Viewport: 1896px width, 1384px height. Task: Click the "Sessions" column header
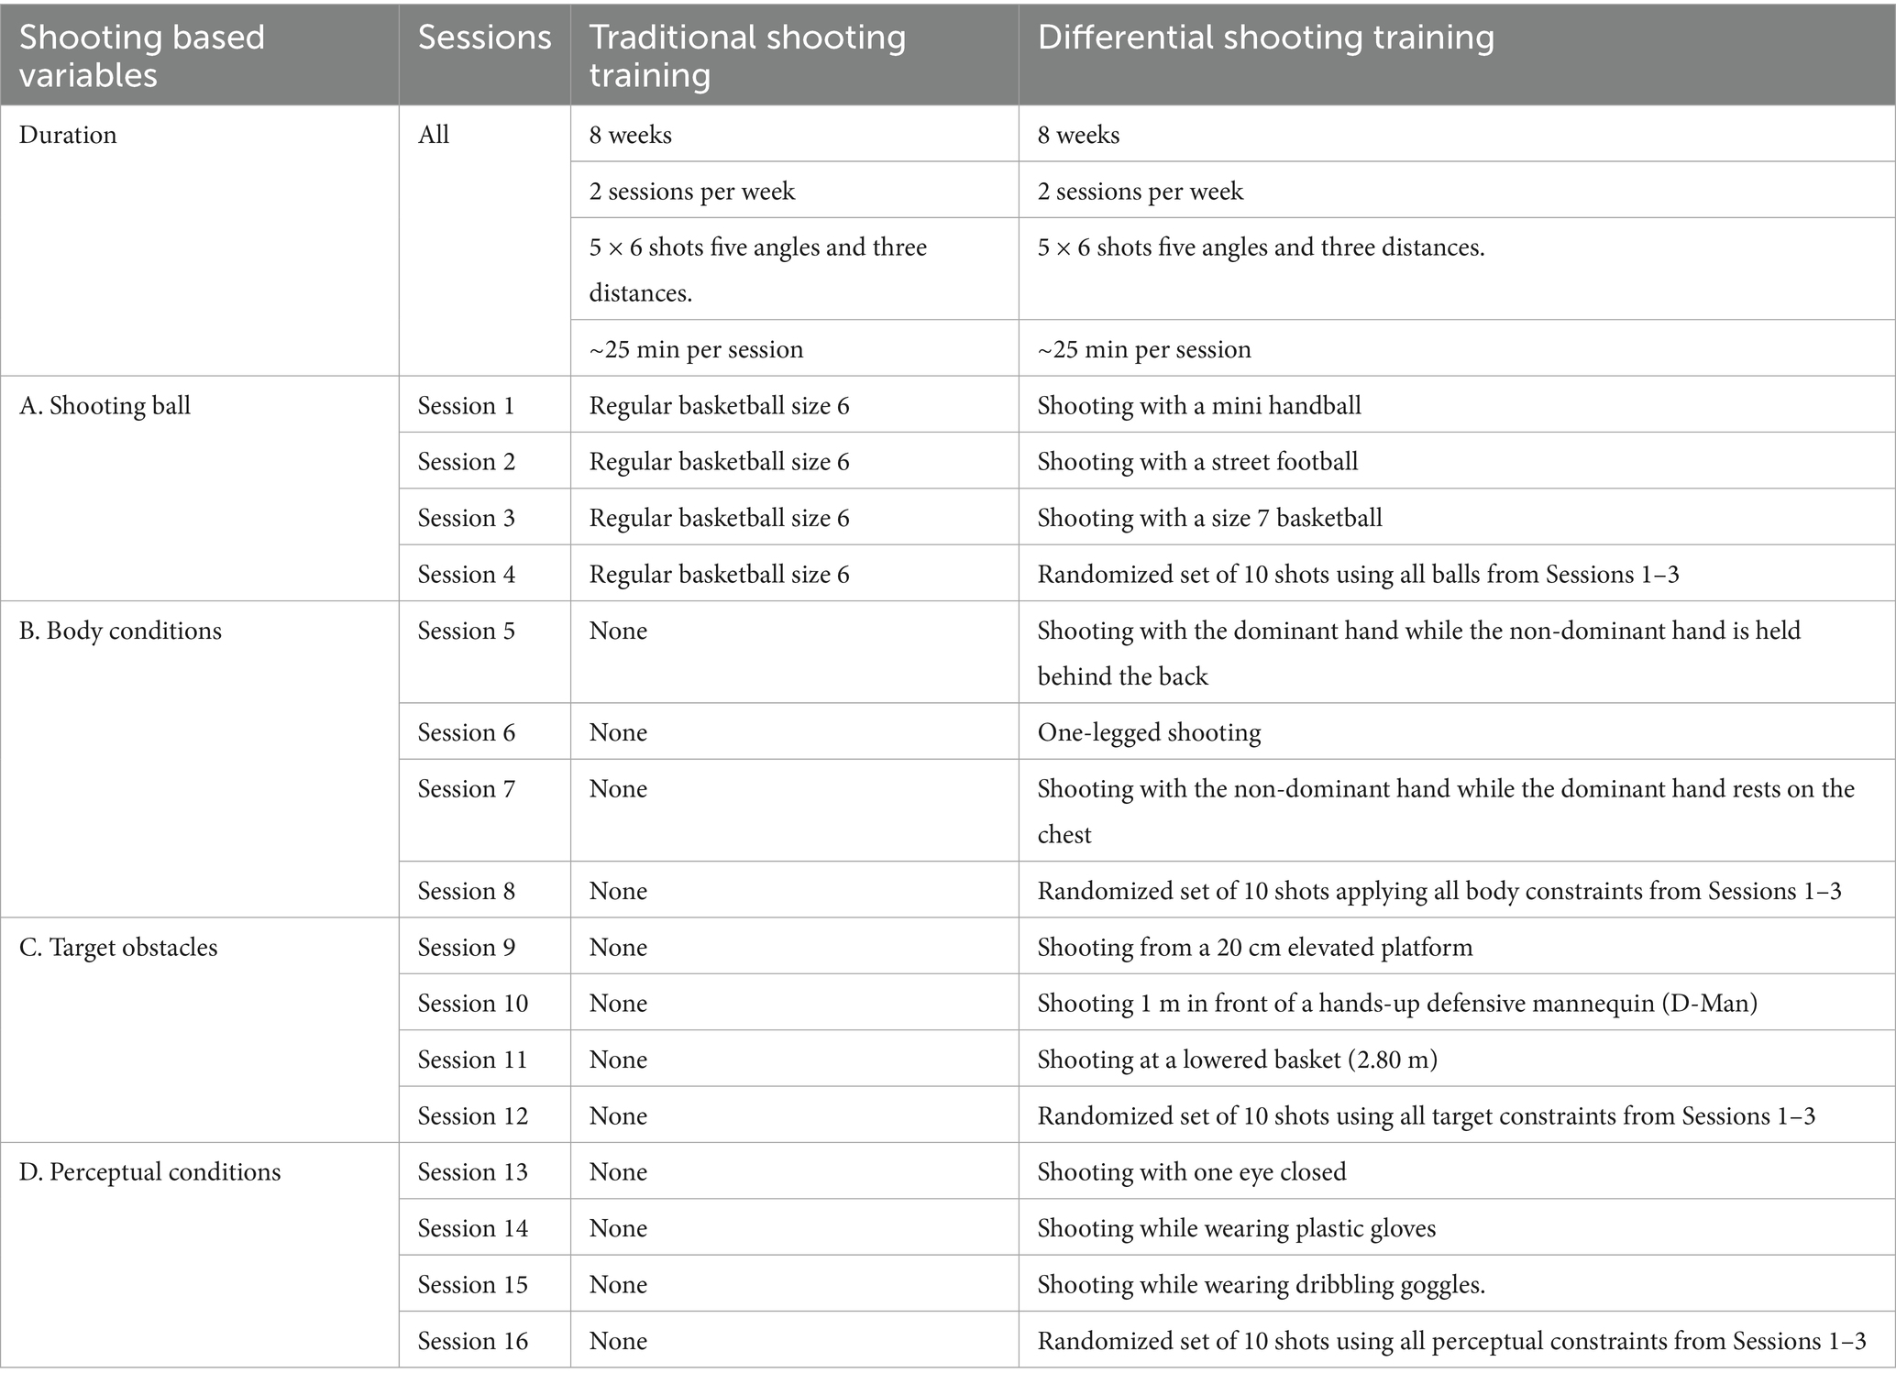484,38
